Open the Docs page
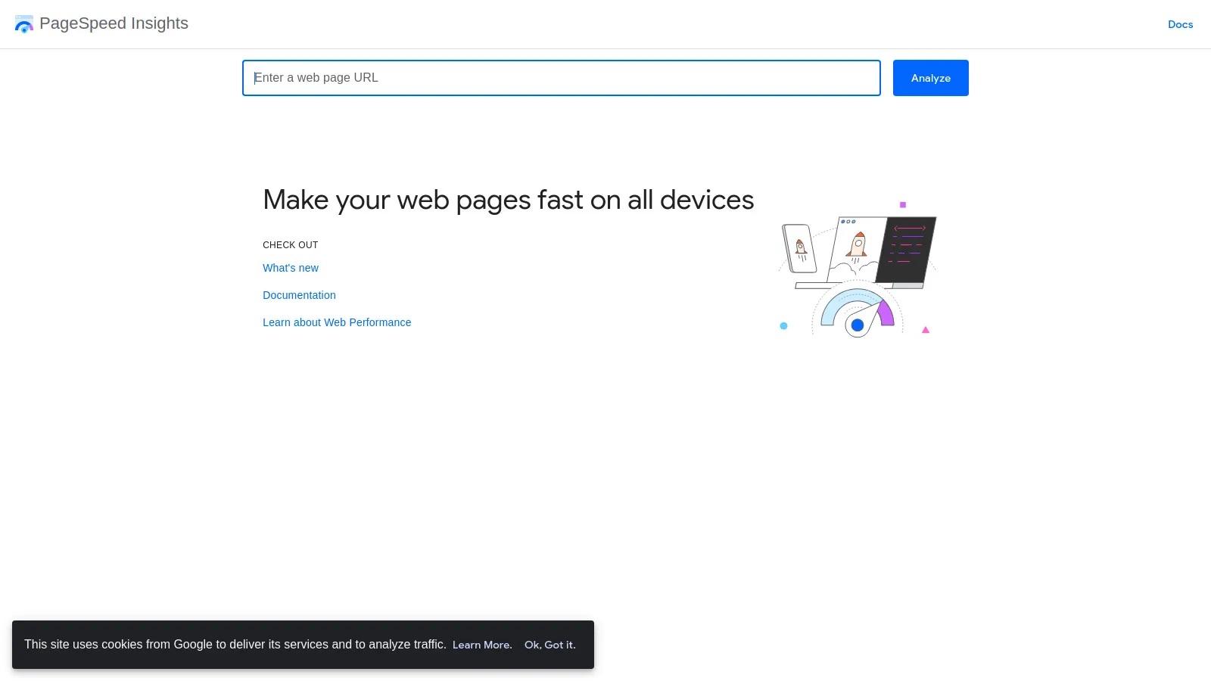Image resolution: width=1211 pixels, height=681 pixels. click(1180, 24)
